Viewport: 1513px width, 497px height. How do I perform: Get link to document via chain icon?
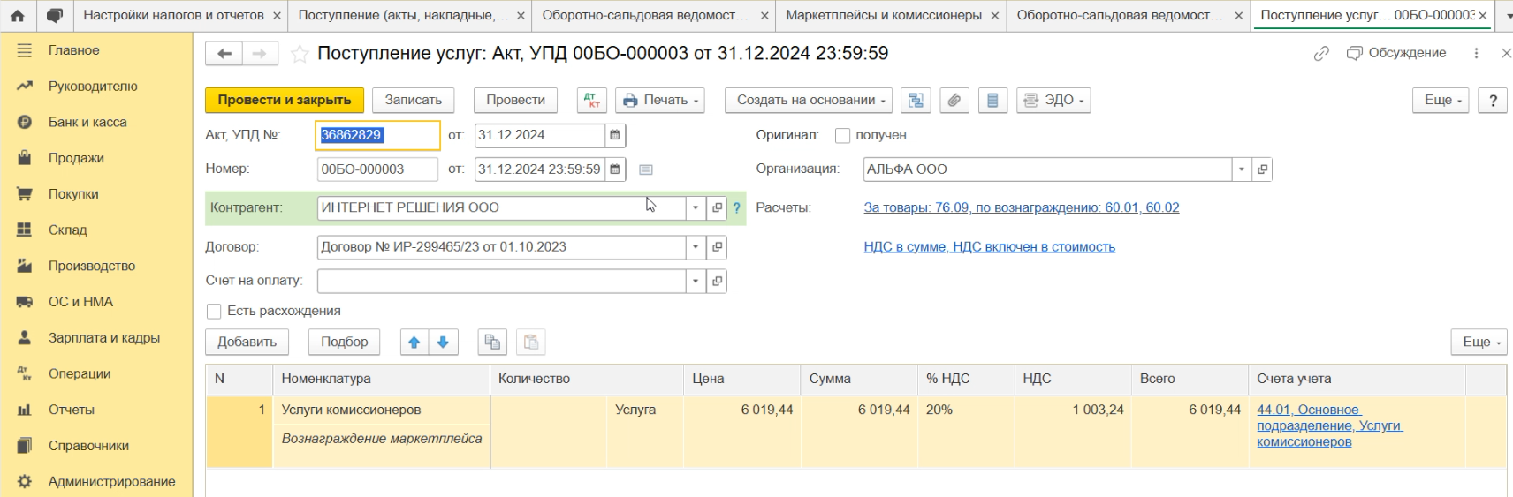(1321, 54)
